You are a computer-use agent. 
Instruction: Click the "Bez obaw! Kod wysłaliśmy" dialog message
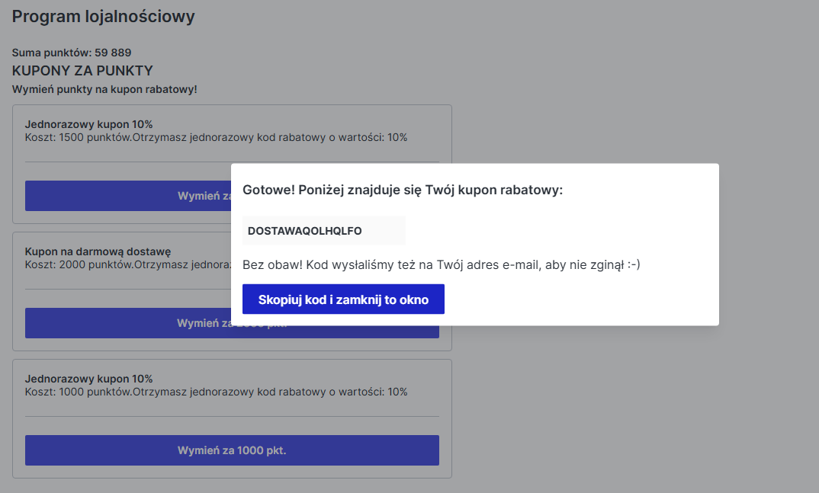(442, 264)
